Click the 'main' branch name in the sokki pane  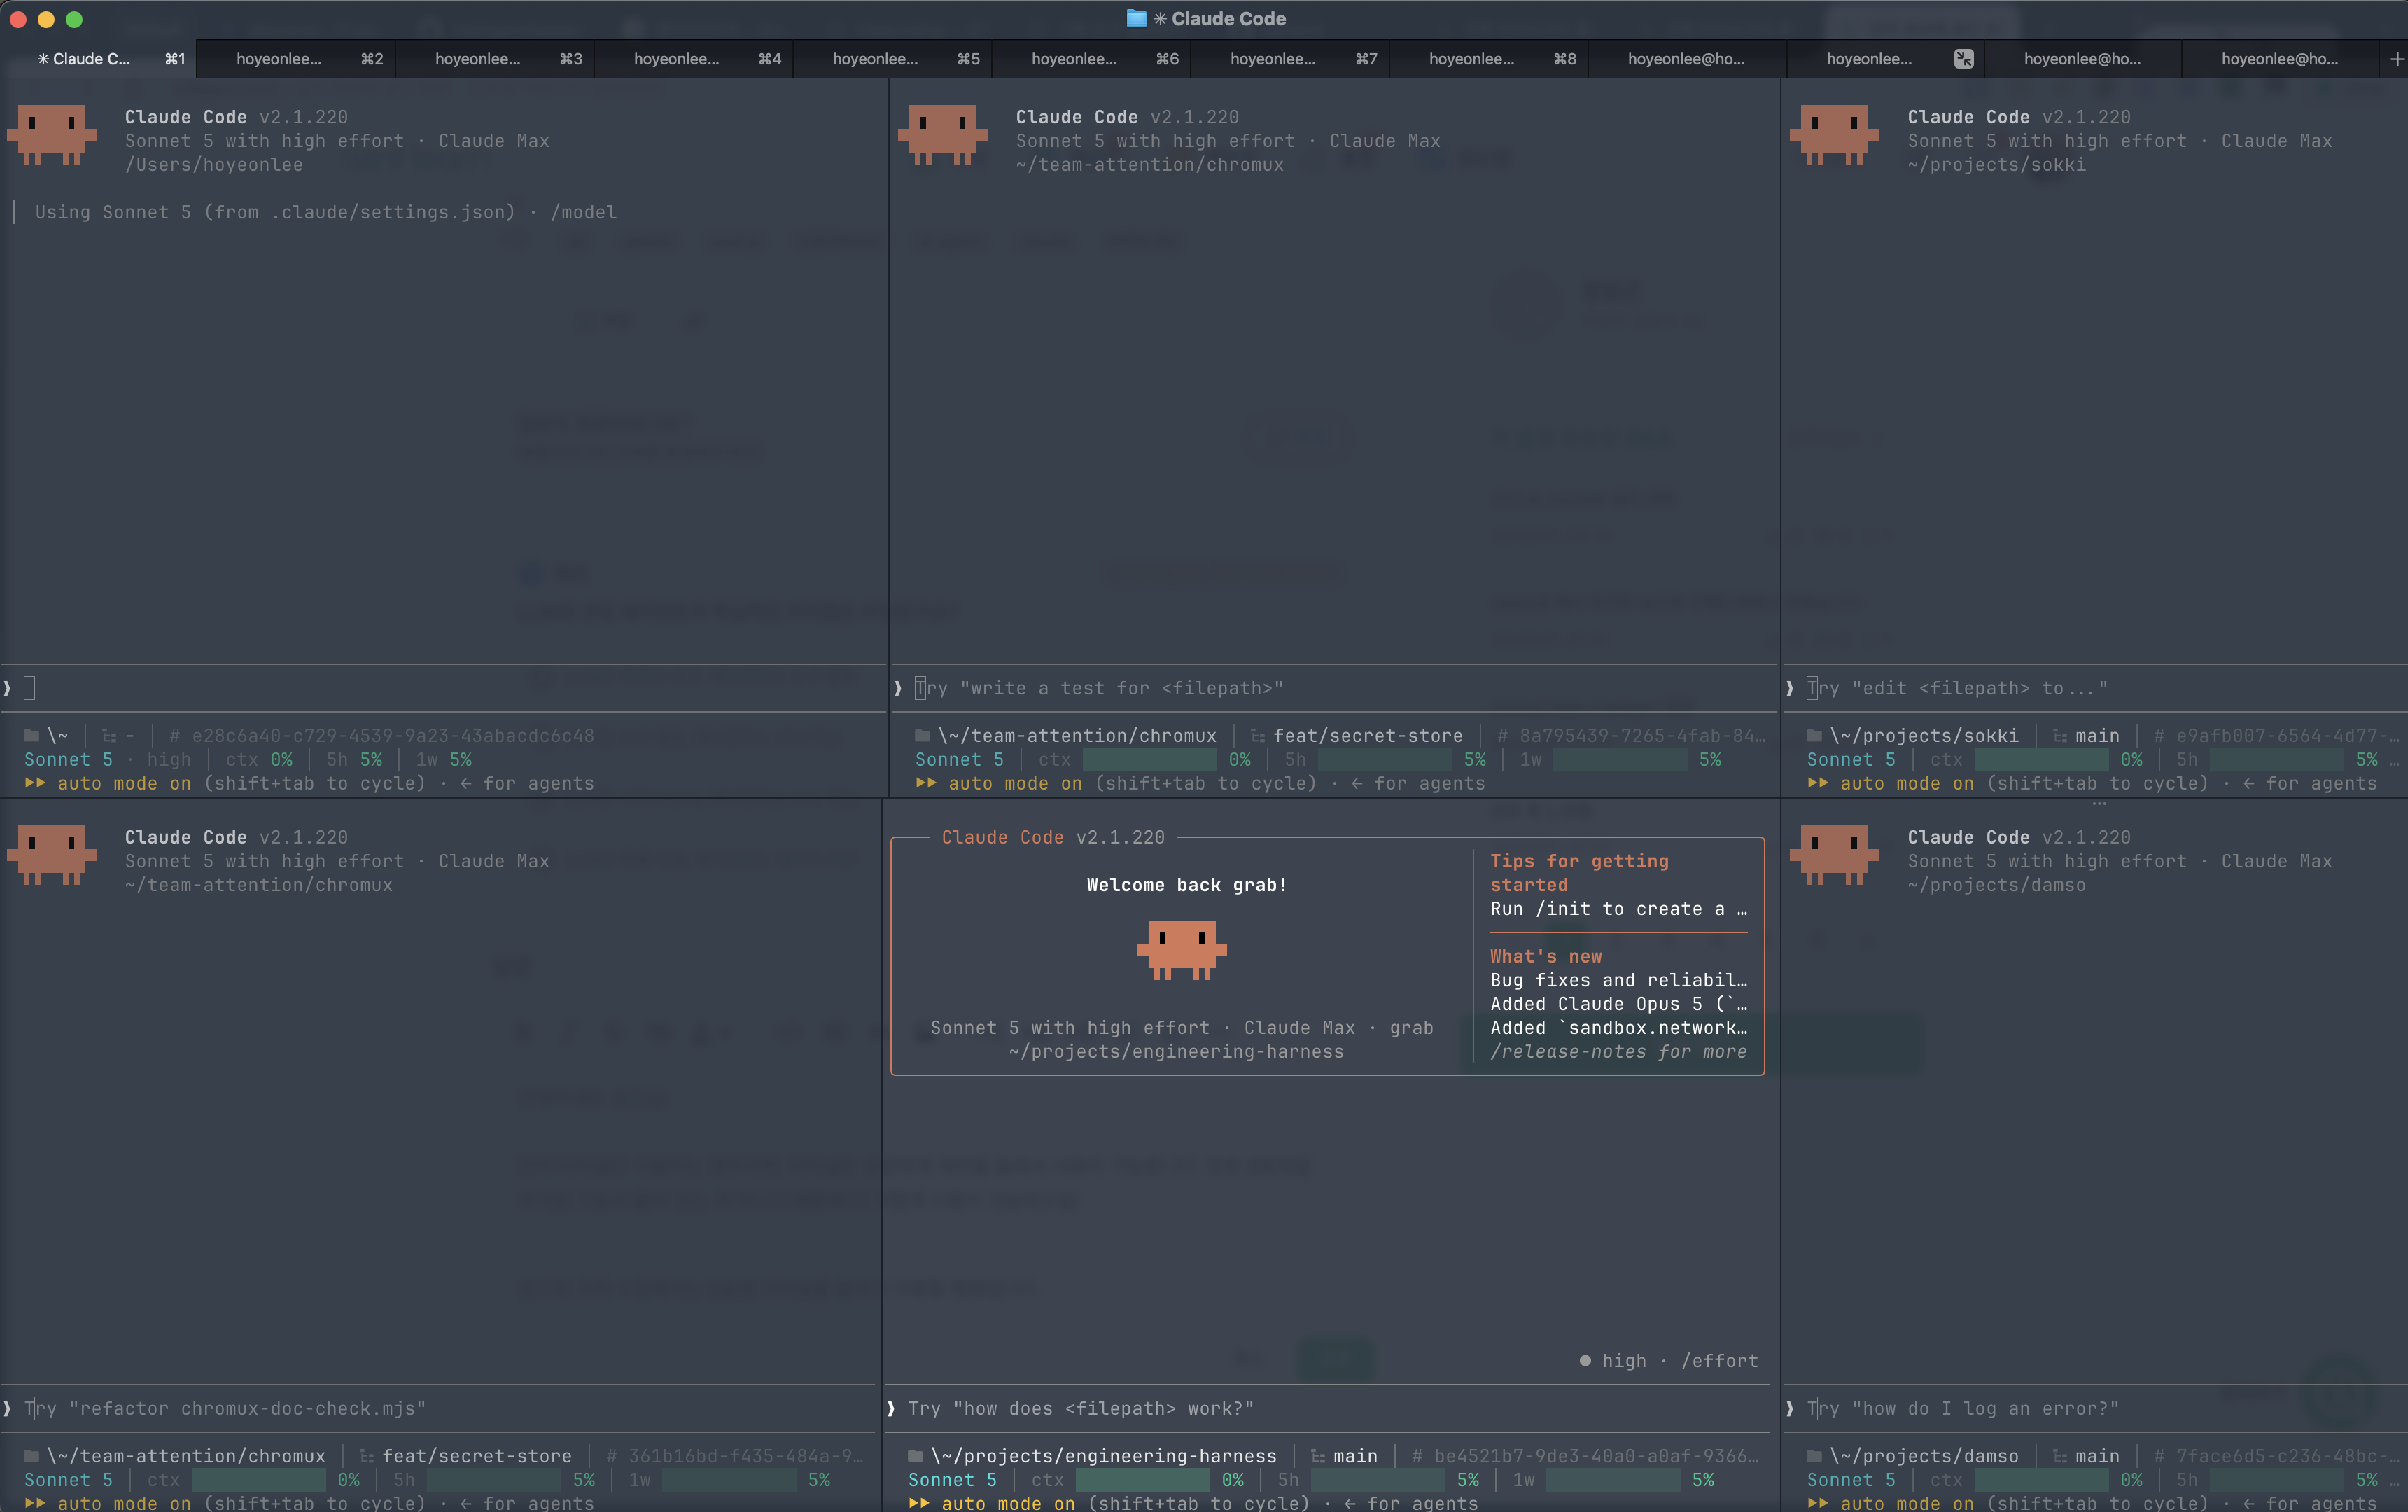tap(2097, 736)
